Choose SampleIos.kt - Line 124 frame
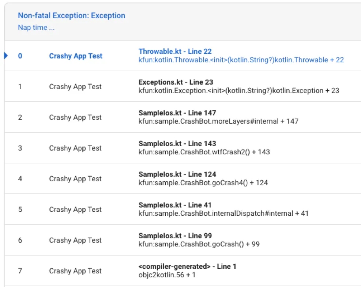361x287 pixels. 183,179
